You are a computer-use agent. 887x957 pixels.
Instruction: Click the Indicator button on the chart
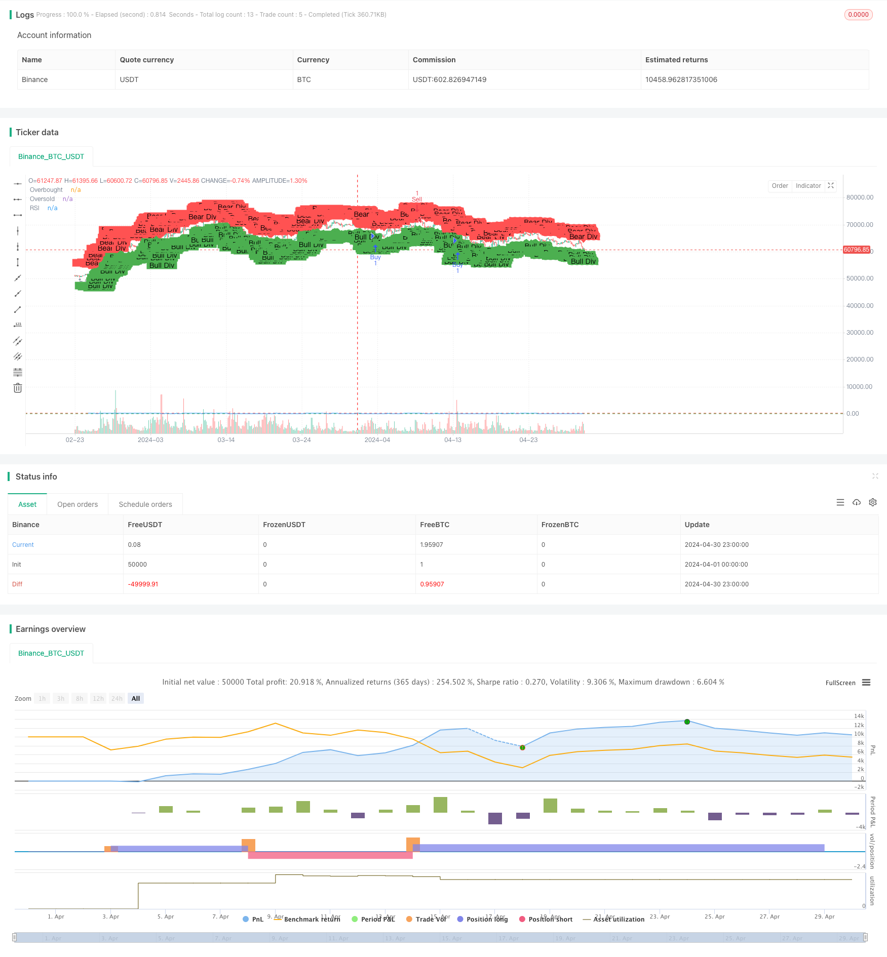(808, 186)
